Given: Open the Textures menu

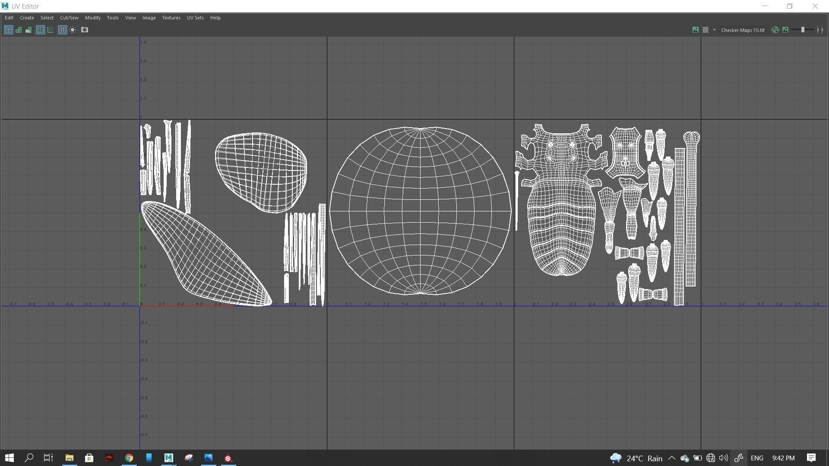Looking at the screenshot, I should [x=171, y=18].
